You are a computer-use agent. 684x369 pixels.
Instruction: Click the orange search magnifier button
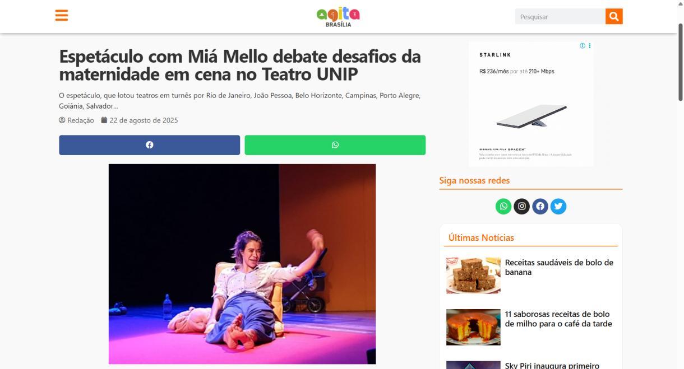coord(614,17)
